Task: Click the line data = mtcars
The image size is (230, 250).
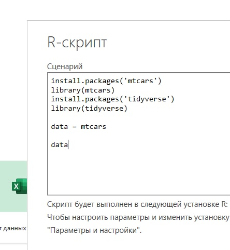Action: pos(79,126)
